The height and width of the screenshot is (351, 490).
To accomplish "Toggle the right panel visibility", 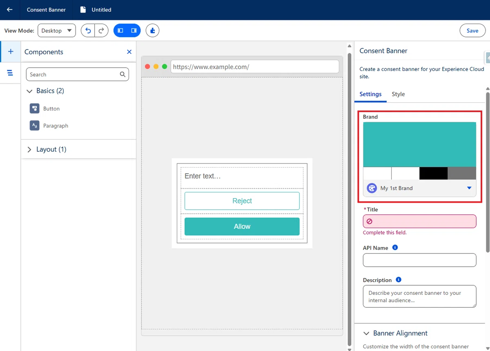I will pyautogui.click(x=134, y=31).
